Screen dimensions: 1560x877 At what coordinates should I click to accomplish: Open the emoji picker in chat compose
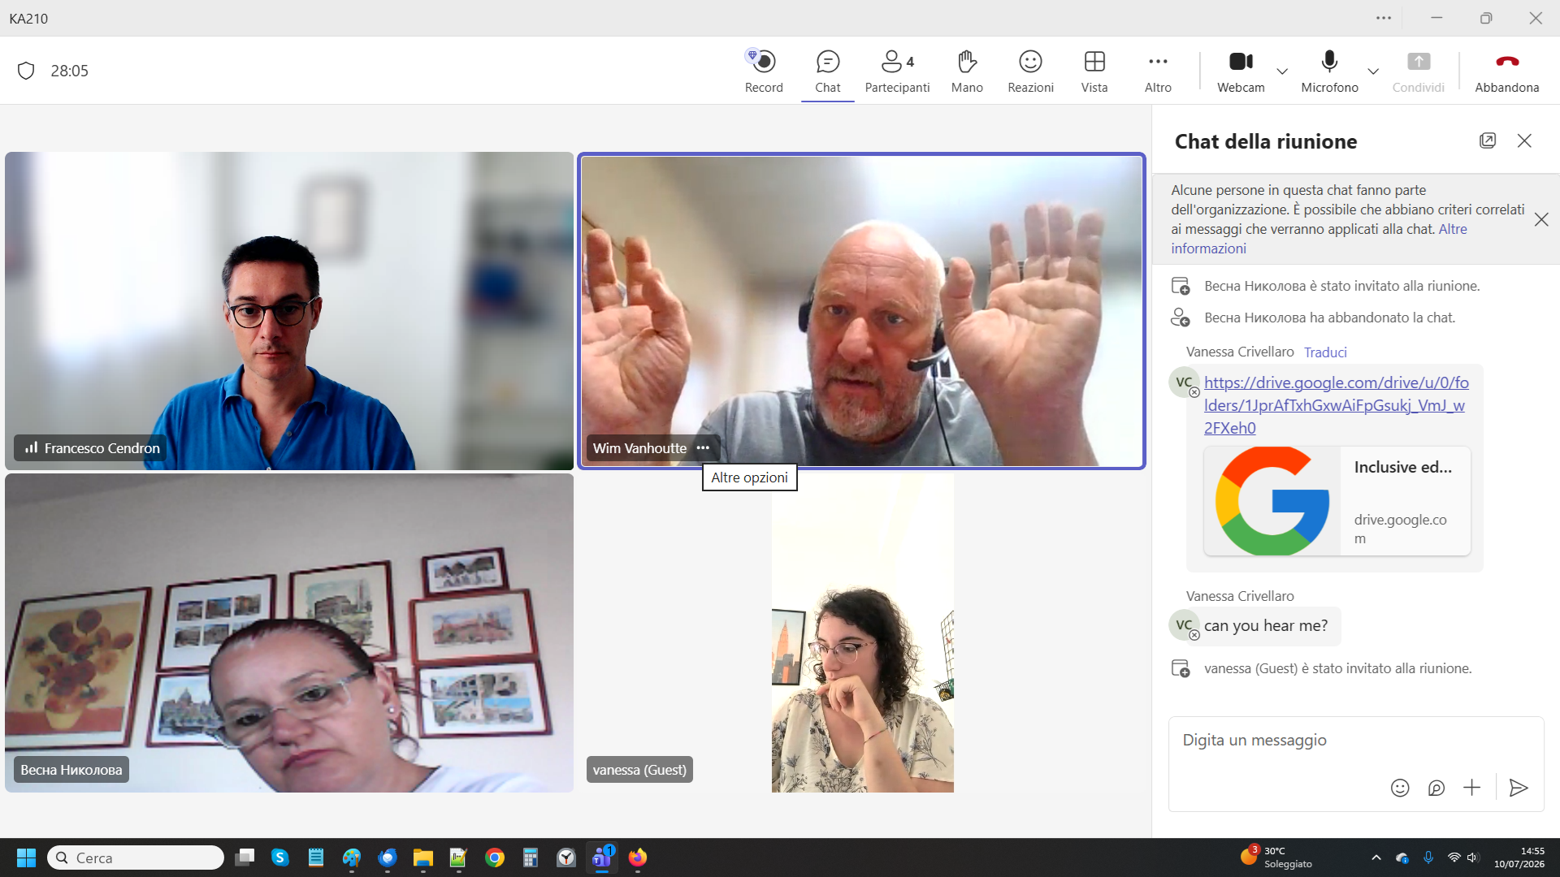tap(1400, 788)
